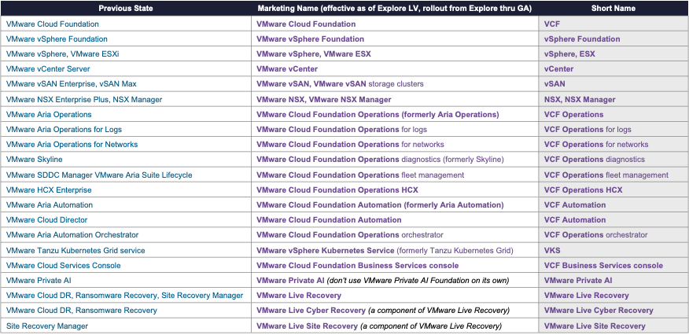
Task: Click marketing name 'VMware vSphere, VMware ESX'
Action: 395,54
